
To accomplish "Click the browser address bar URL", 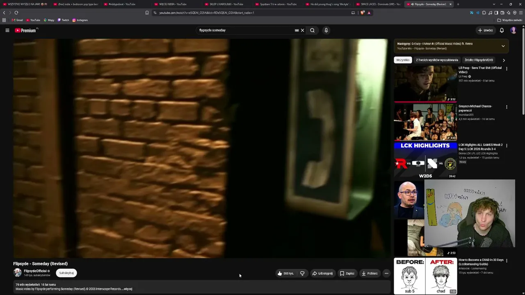I will (x=207, y=13).
